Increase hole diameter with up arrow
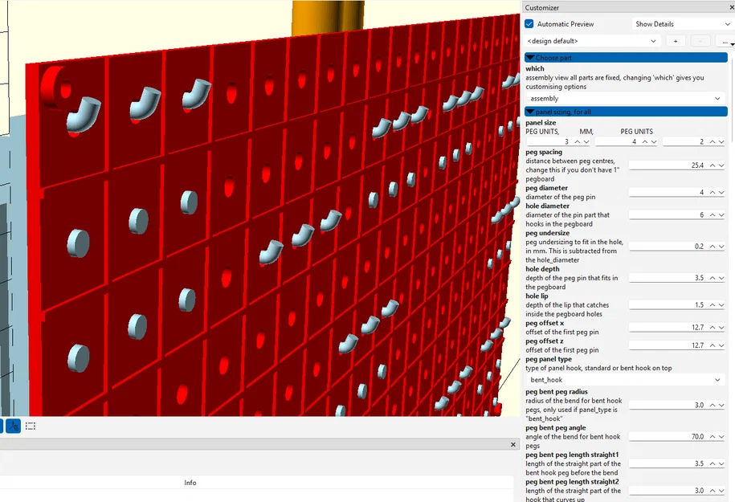 713,214
